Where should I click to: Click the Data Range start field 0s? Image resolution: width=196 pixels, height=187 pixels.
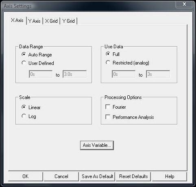41,74
